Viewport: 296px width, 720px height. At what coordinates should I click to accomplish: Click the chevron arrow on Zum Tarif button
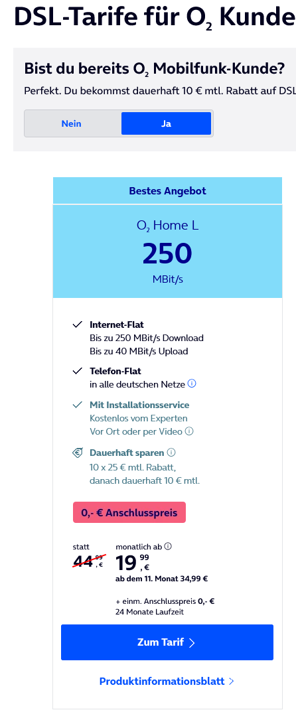click(x=192, y=642)
